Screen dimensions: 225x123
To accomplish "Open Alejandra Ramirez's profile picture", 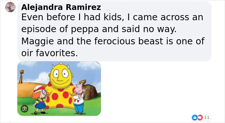I will pos(10,7).
